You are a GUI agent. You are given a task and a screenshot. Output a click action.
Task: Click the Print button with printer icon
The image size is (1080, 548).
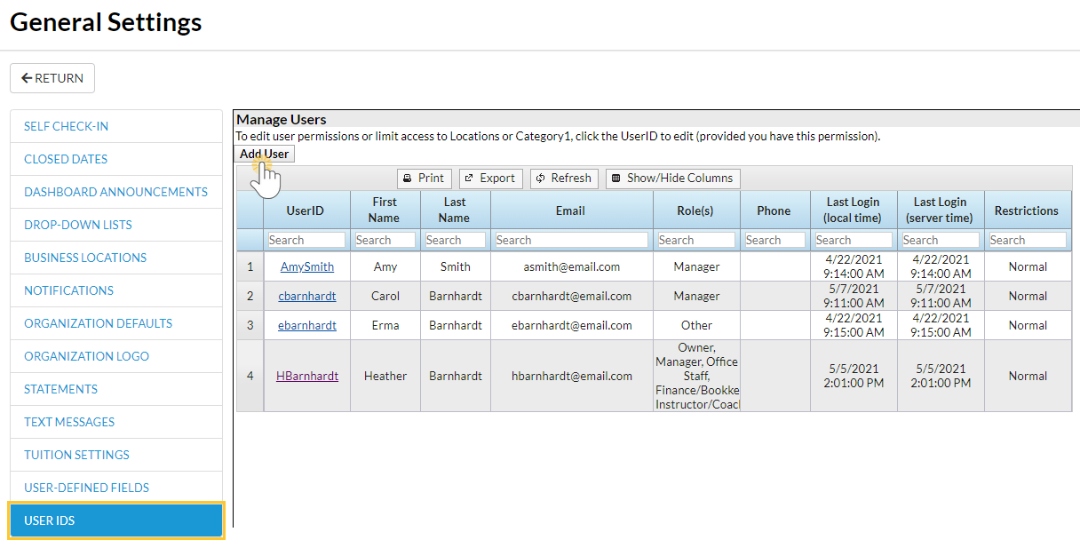point(425,179)
